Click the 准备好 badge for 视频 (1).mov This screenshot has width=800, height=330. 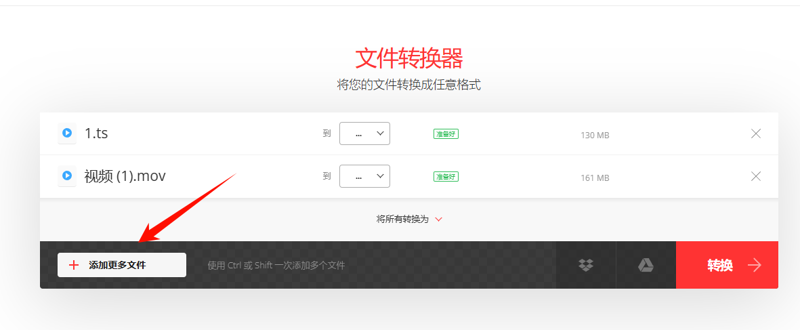tap(446, 176)
